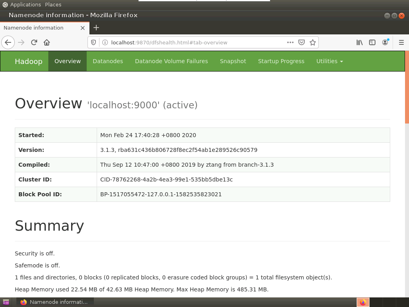Click the 'Version:' label cell

point(56,150)
